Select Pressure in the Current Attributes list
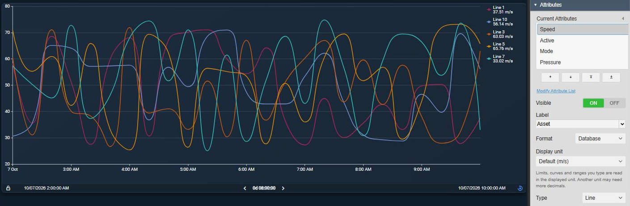This screenshot has width=630, height=206. point(583,62)
